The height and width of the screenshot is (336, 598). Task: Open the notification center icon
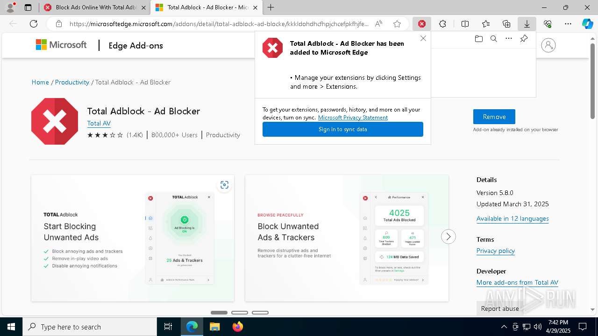click(583, 327)
